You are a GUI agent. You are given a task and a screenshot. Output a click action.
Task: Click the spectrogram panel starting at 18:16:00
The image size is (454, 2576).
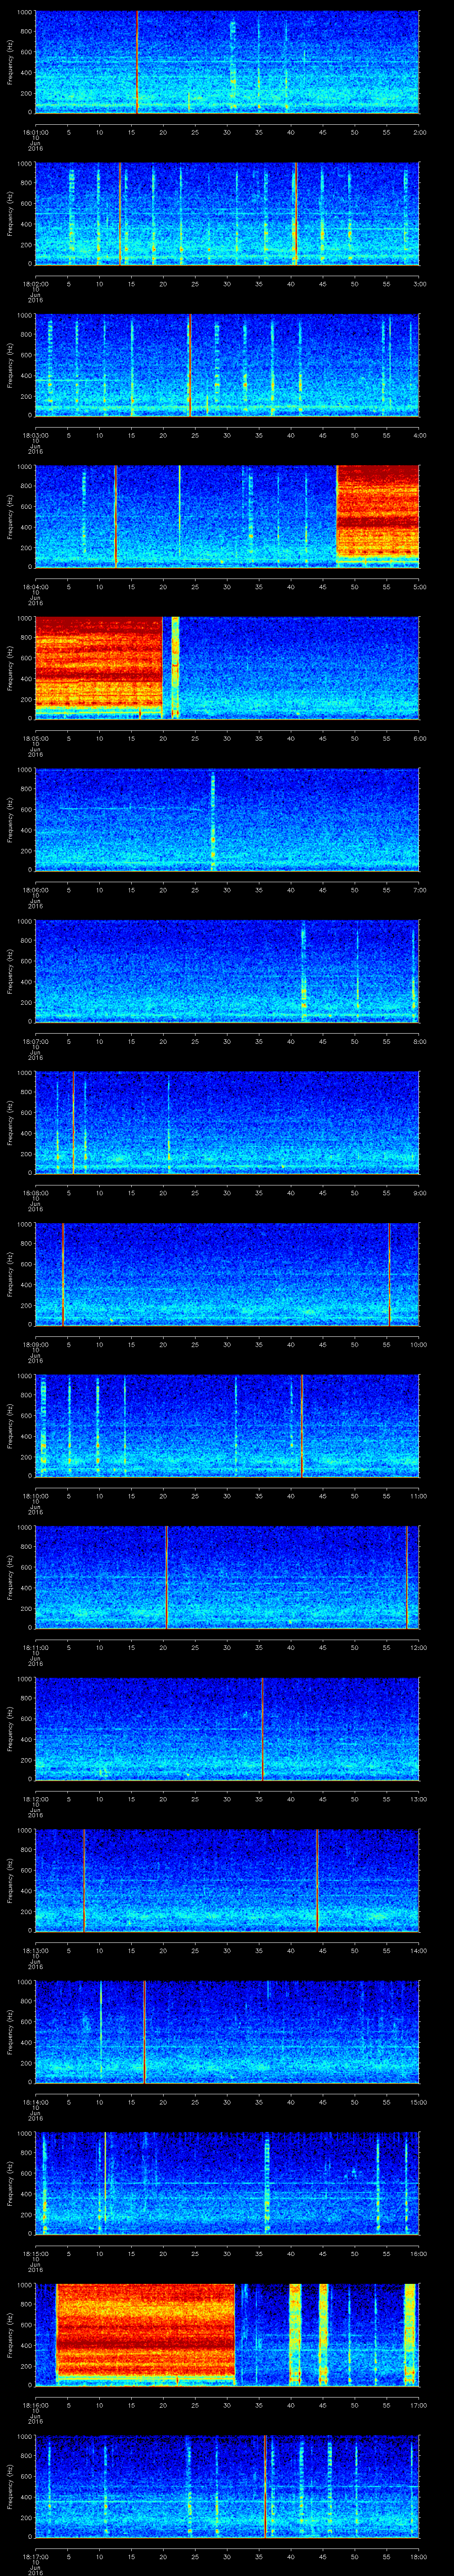tap(227, 2335)
